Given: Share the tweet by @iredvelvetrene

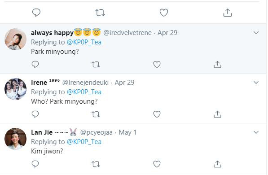Looking at the screenshot, I should [217, 65].
